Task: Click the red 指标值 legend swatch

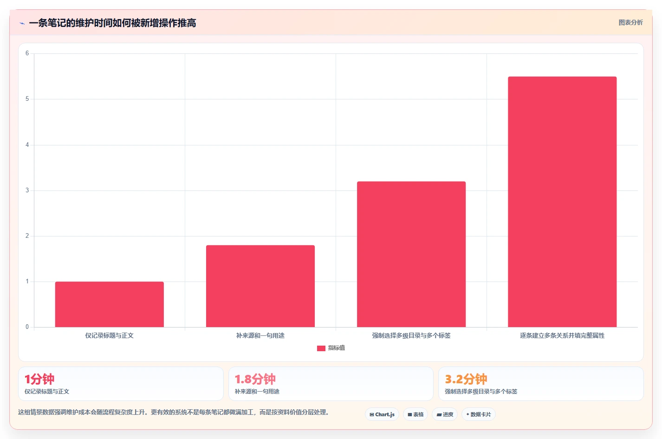Action: click(321, 348)
